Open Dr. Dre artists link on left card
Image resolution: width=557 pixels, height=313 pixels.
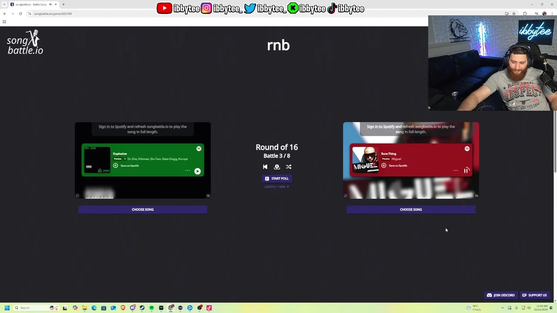point(158,159)
